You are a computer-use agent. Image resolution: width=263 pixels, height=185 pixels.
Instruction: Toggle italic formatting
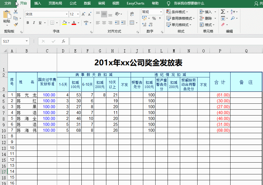tap(34, 22)
